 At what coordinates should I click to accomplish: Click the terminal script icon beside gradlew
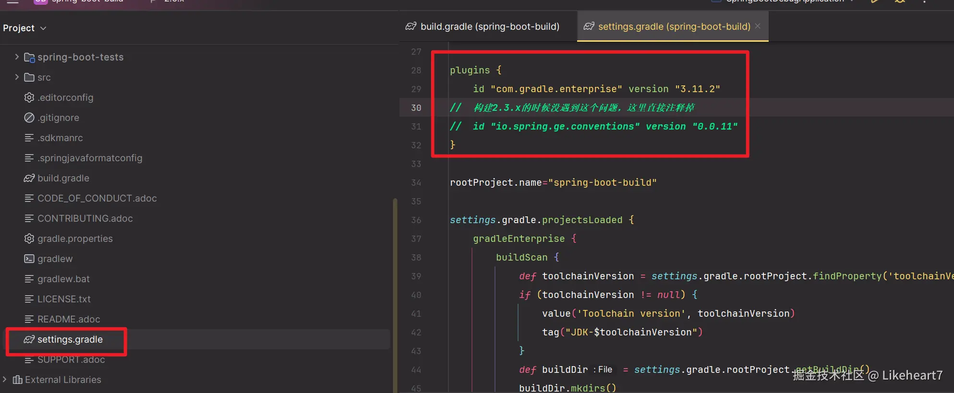(x=29, y=259)
